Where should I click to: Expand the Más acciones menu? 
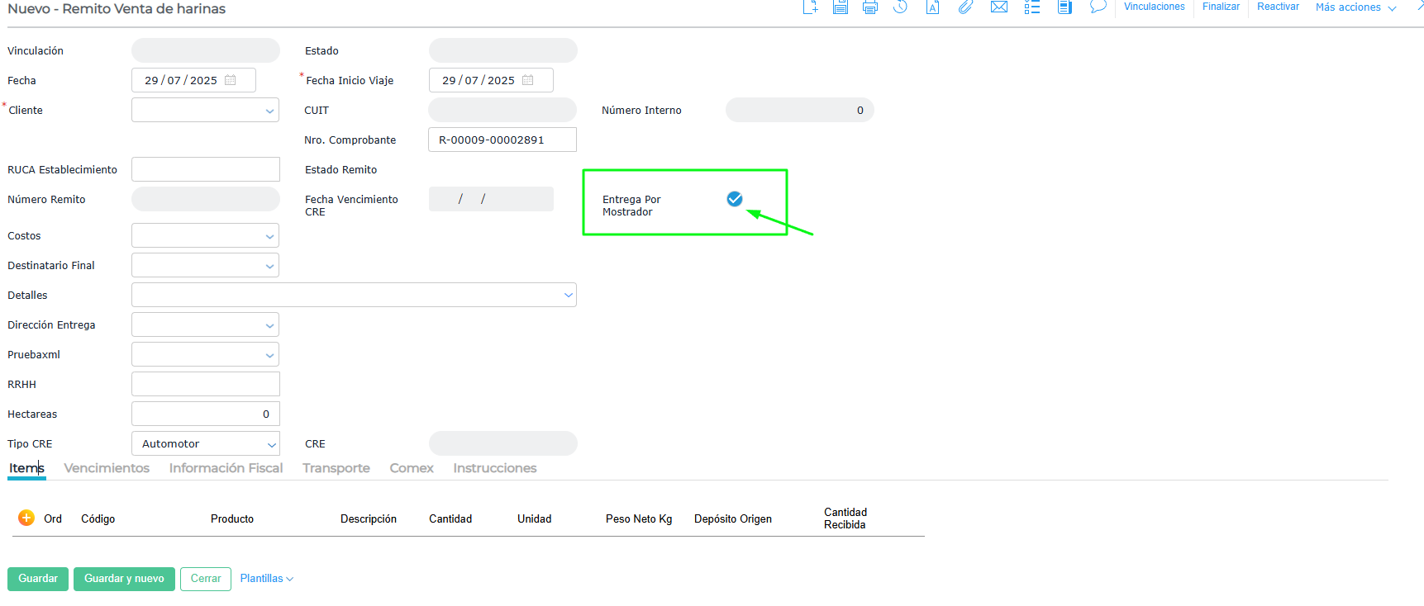(1355, 7)
